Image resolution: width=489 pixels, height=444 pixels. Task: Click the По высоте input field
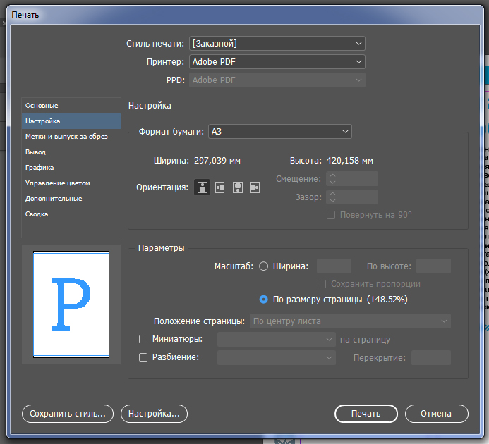[x=433, y=266]
